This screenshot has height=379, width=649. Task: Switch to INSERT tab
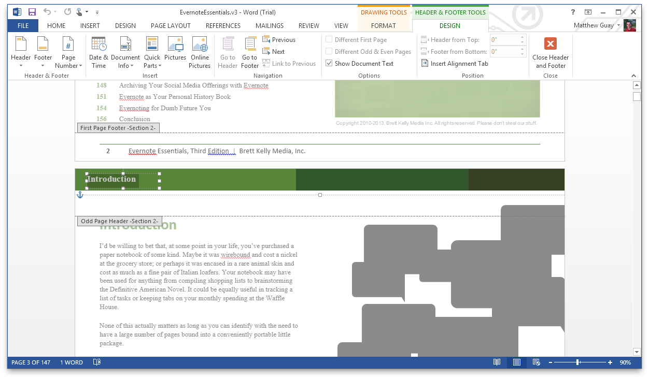point(90,25)
